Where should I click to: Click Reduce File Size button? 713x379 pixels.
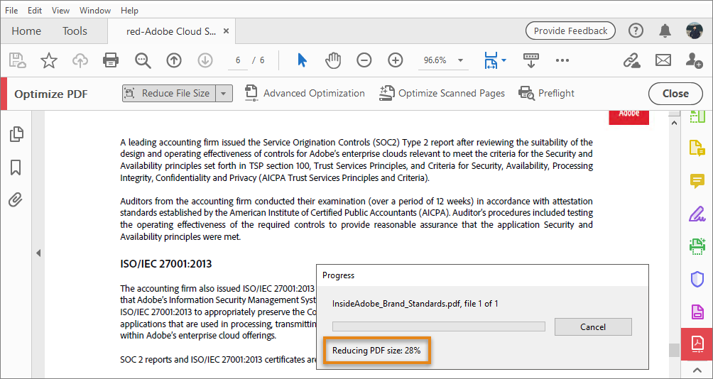(x=169, y=94)
